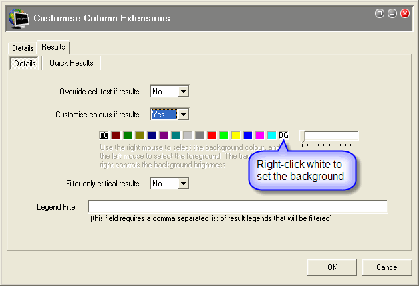The height and width of the screenshot is (286, 419).
Task: Click the 'Filter only critical results :' label
Action: click(104, 184)
